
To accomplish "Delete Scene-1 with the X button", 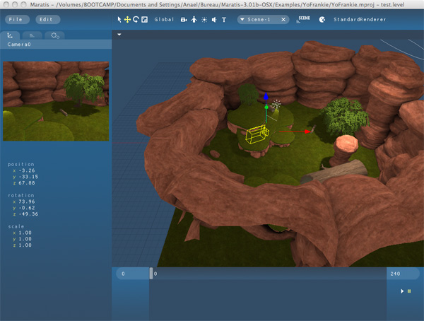I will pyautogui.click(x=283, y=20).
